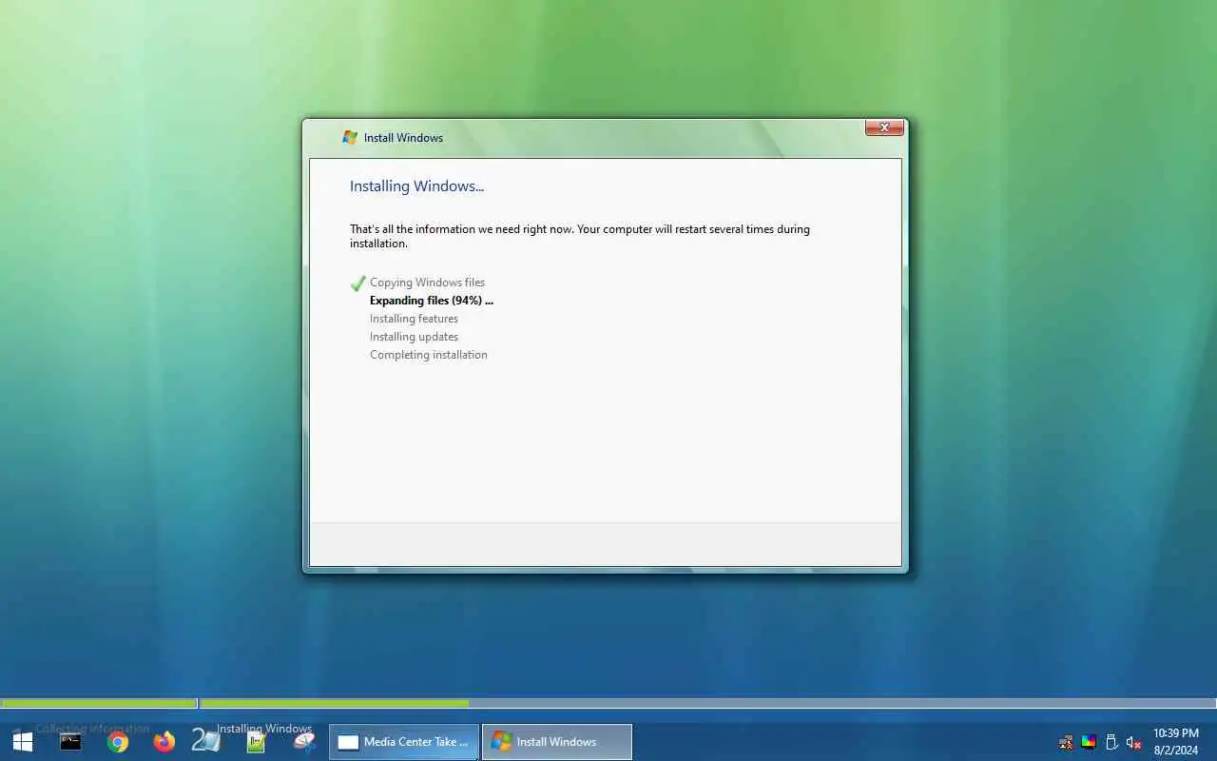The image size is (1217, 761).
Task: Open the Windows Start menu
Action: coord(23,742)
